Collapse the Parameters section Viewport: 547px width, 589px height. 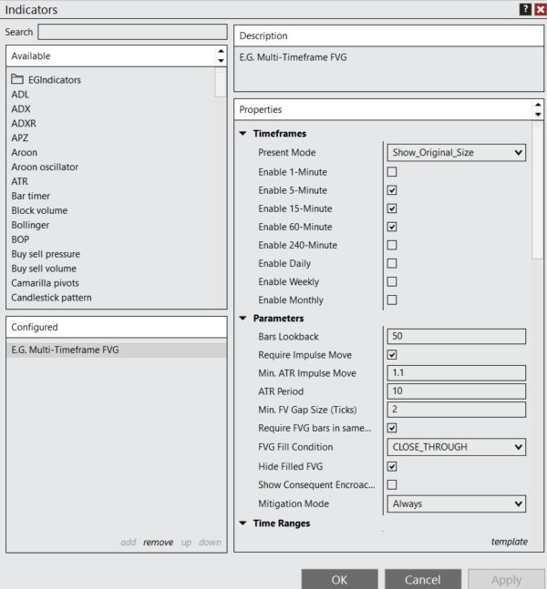pos(243,319)
